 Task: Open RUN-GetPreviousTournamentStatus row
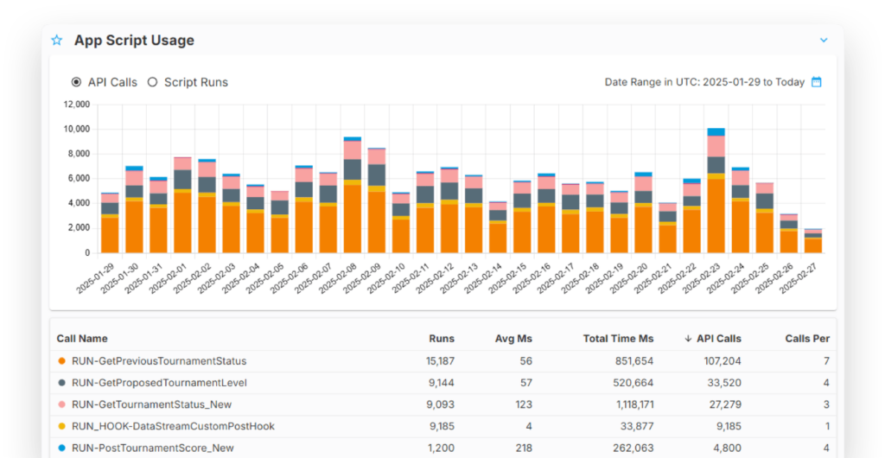click(x=443, y=361)
